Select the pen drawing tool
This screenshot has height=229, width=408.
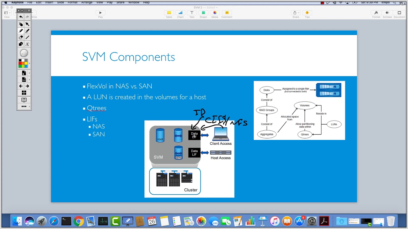click(21, 31)
